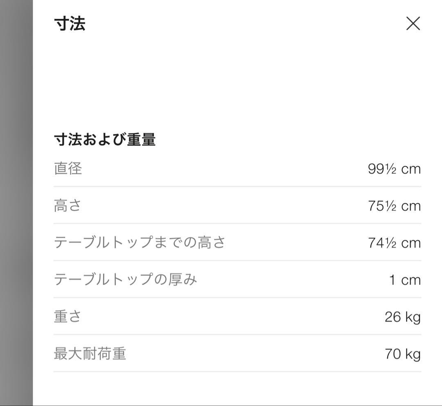Close the 寸法 dimensions panel
Image resolution: width=442 pixels, height=406 pixels.
pos(413,24)
